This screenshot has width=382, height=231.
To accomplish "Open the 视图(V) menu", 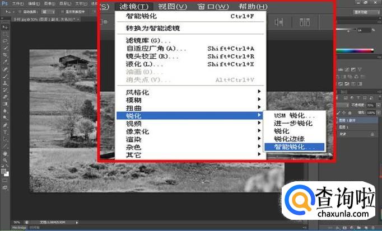I will click(x=173, y=7).
